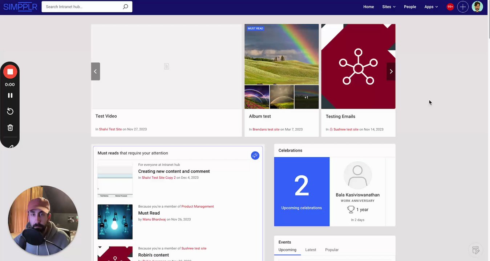The height and width of the screenshot is (261, 490).
Task: Open the Album test title
Action: point(260,116)
